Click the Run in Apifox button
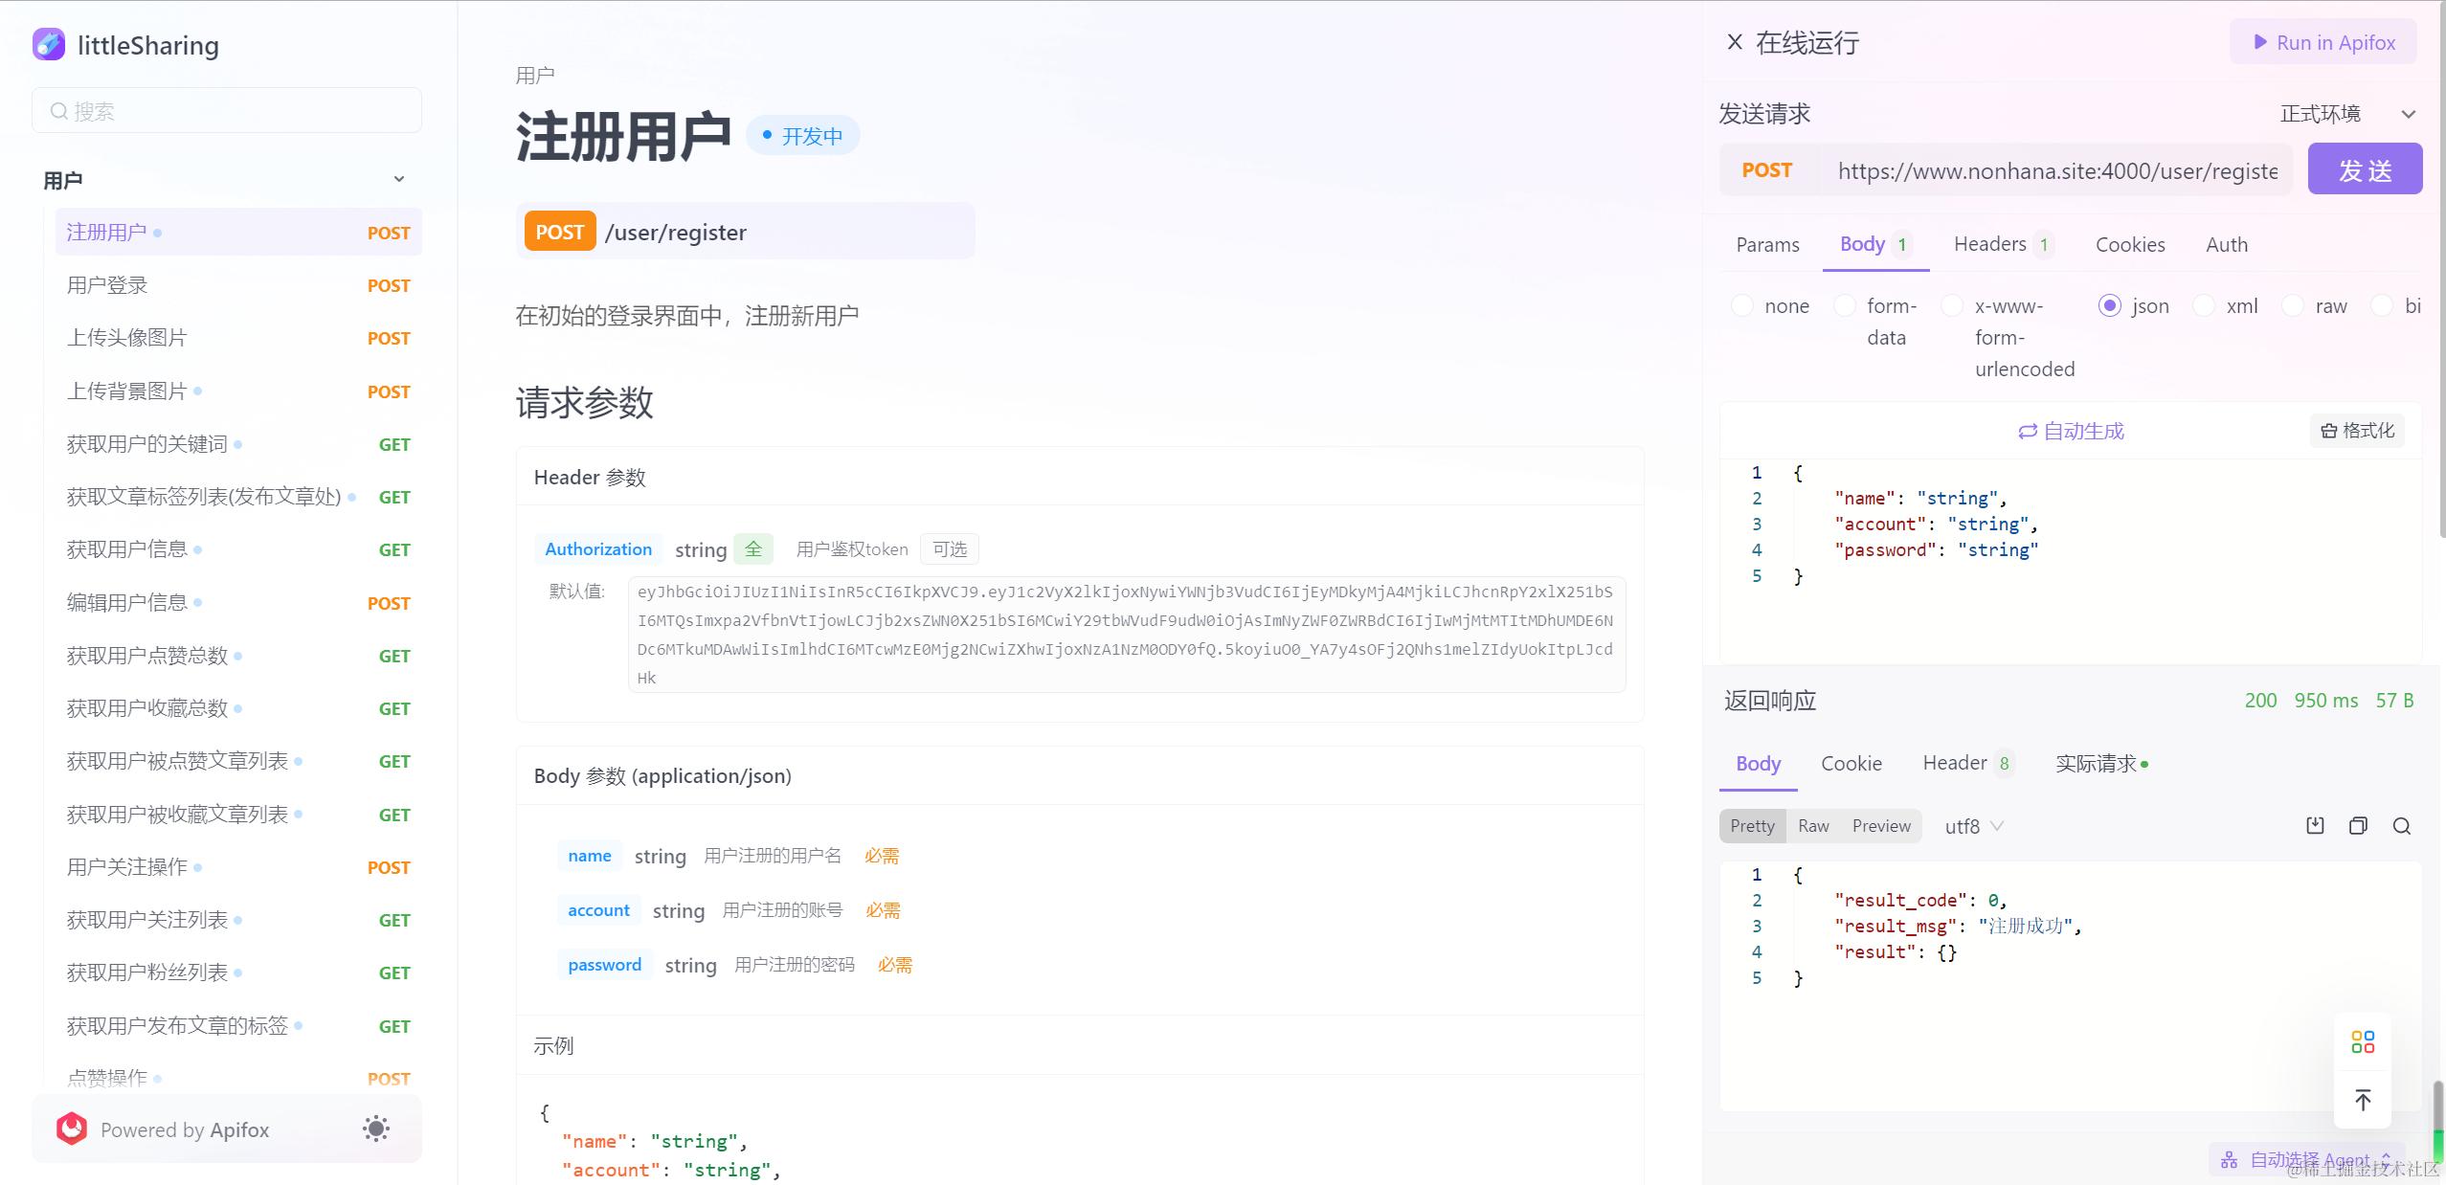The height and width of the screenshot is (1185, 2446). click(x=2323, y=41)
